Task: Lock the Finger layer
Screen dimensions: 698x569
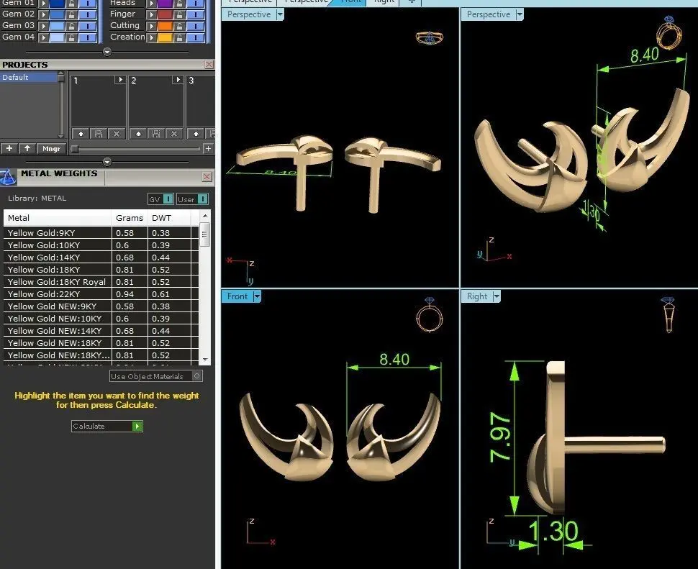Action: coord(179,14)
